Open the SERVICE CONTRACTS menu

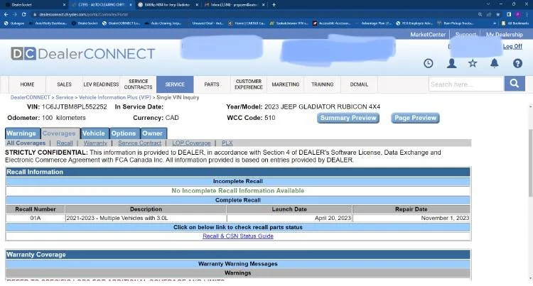pos(138,84)
